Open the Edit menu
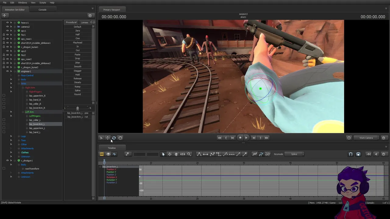390x219 pixels. (x=12, y=3)
